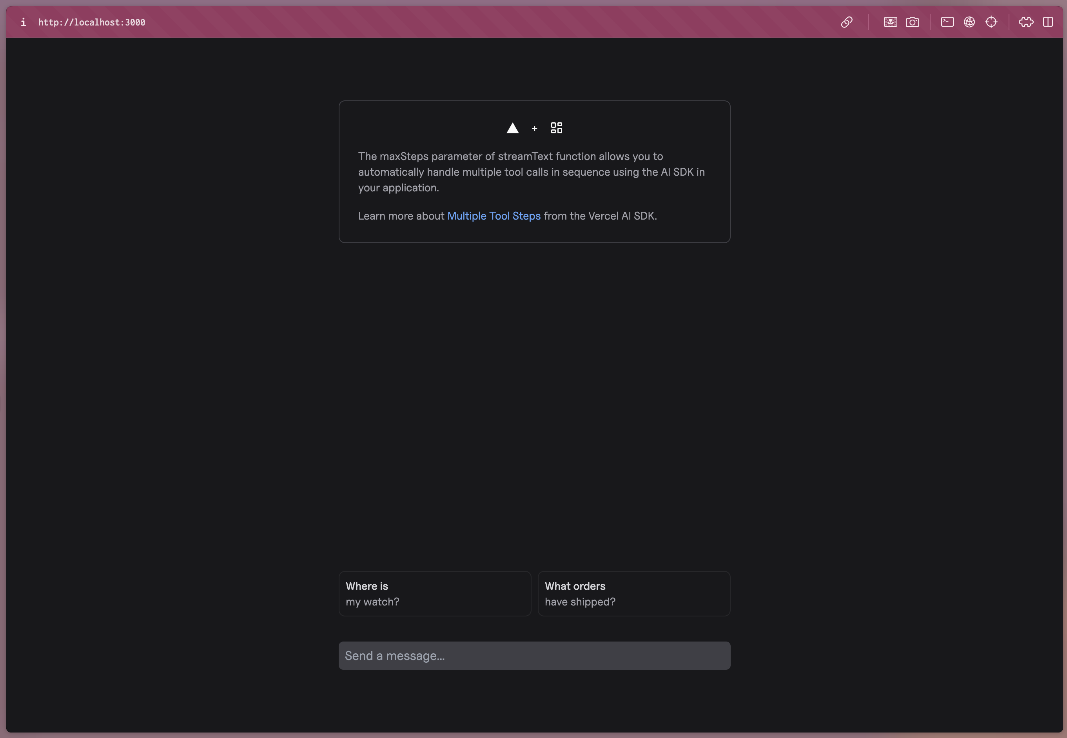The height and width of the screenshot is (738, 1067).
Task: Click the localhost:3000 address bar
Action: click(x=91, y=22)
